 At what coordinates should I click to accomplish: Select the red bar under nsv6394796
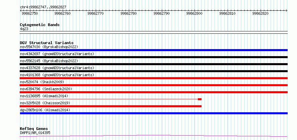coord(154,92)
